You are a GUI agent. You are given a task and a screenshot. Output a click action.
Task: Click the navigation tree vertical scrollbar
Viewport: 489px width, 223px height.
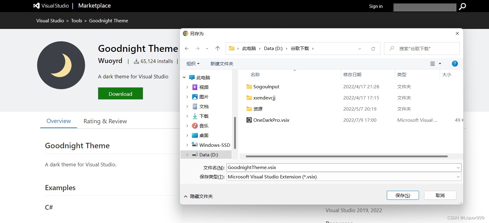coord(235,133)
